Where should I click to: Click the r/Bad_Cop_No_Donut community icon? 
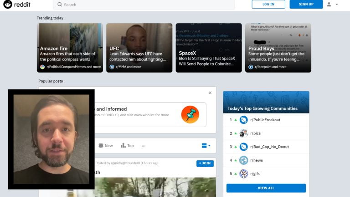point(243,147)
